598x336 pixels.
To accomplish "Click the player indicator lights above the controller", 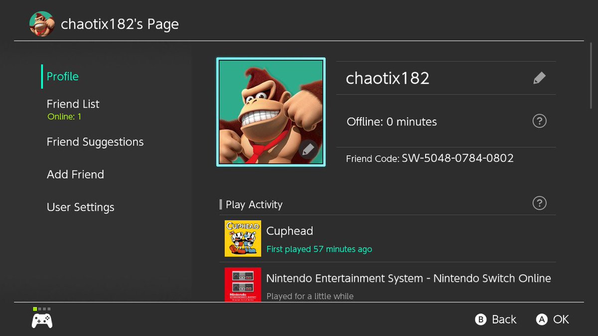I will (42, 309).
